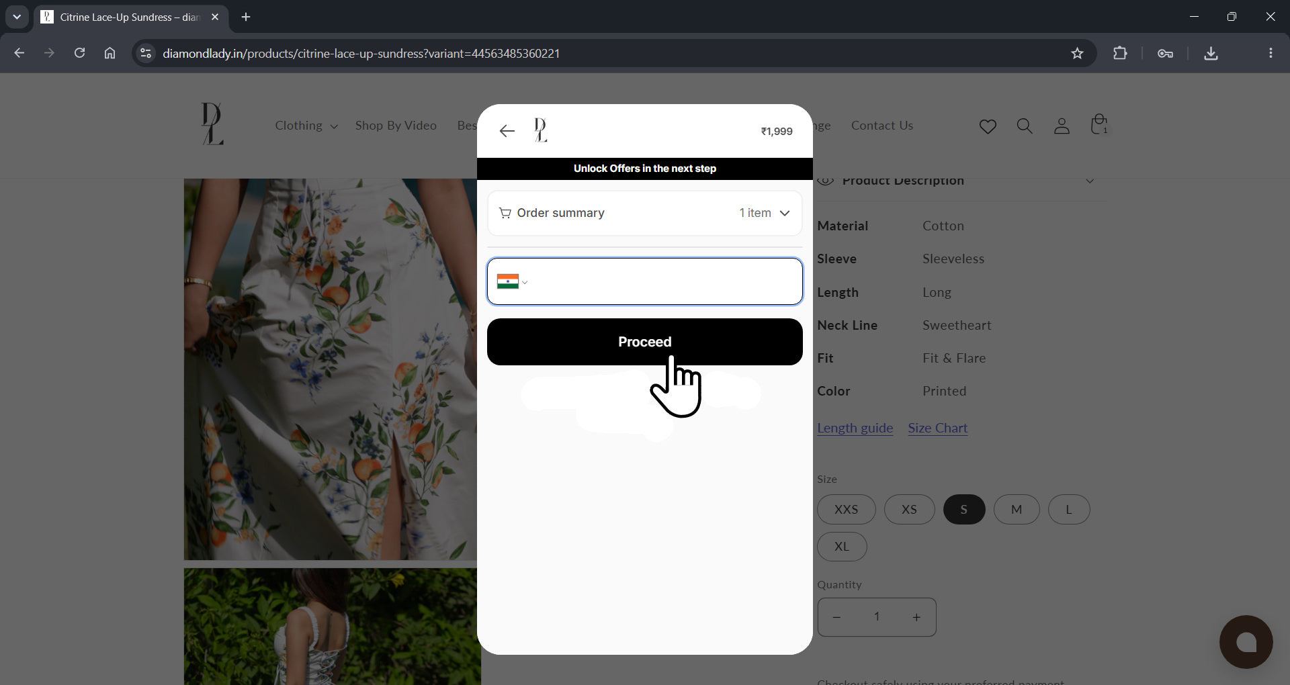1290x685 pixels.
Task: Click the phone number input field
Action: 644,281
